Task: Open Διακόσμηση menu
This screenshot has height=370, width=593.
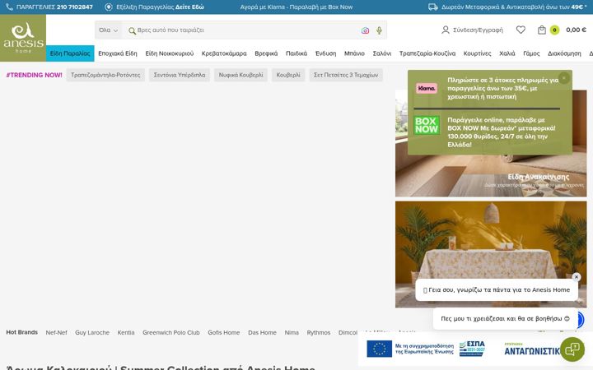Action: [564, 53]
